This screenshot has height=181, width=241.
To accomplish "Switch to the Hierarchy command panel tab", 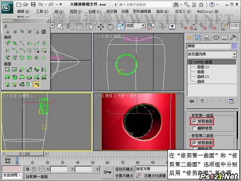I will (207, 37).
